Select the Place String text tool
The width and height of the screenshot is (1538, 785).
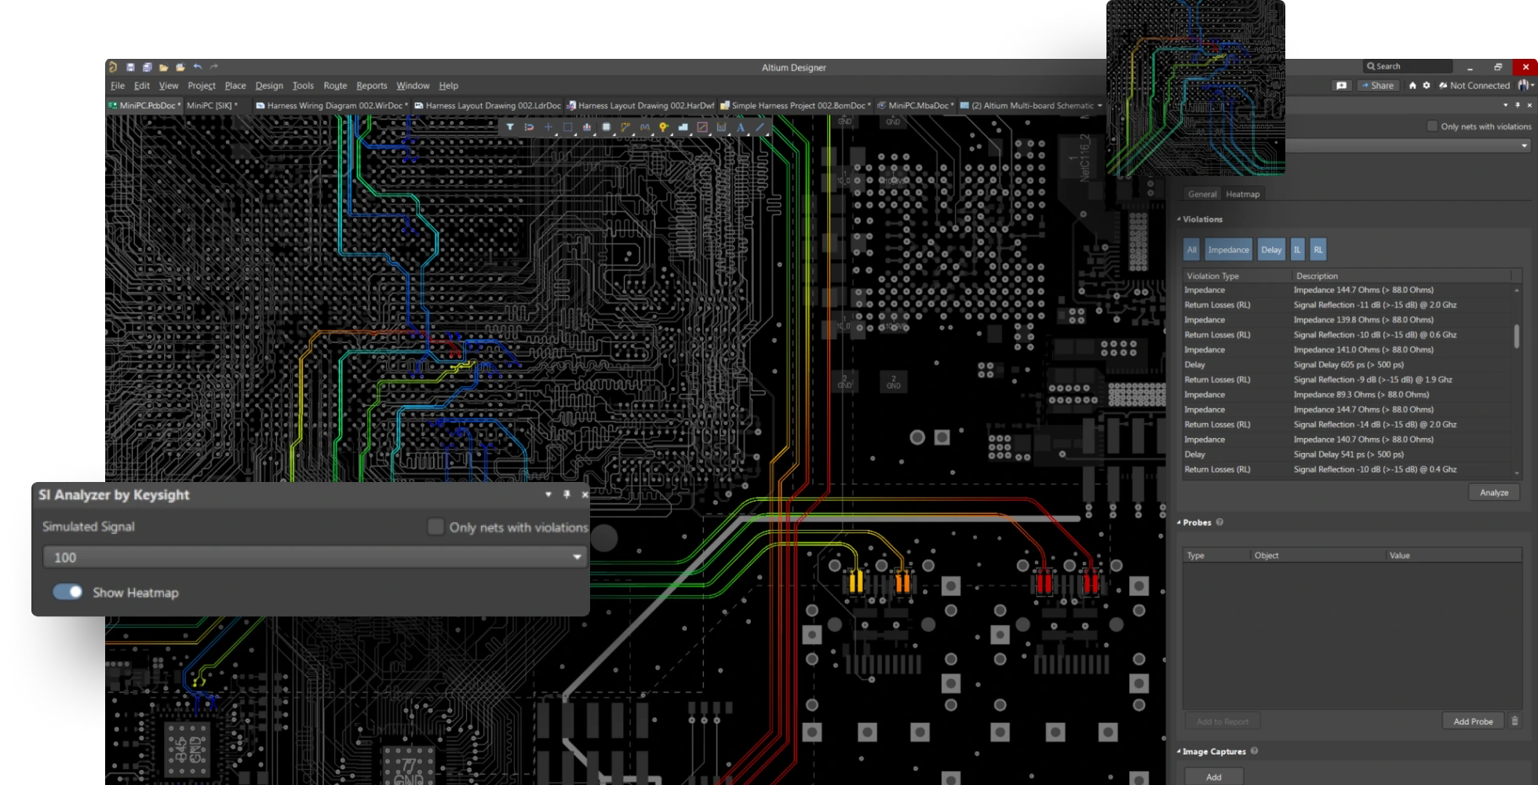coord(740,127)
